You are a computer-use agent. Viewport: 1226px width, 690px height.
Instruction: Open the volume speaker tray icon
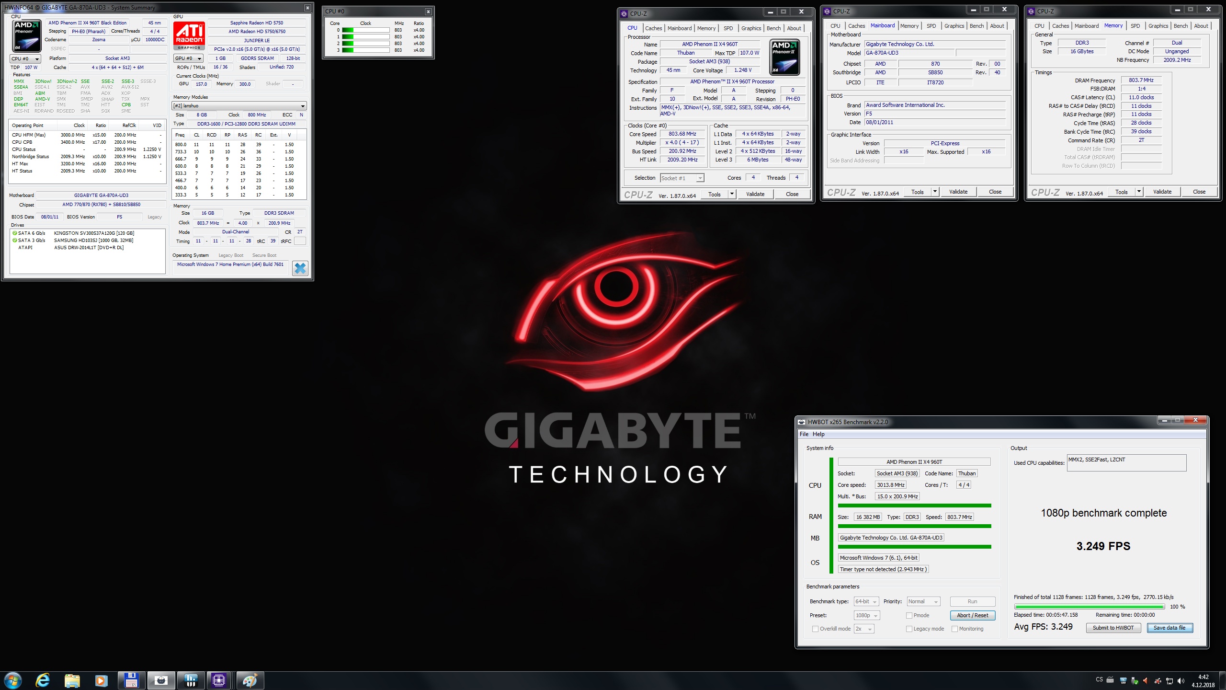tap(1181, 680)
